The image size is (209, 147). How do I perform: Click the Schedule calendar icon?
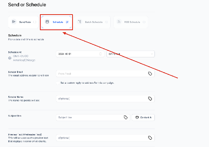tap(47, 22)
